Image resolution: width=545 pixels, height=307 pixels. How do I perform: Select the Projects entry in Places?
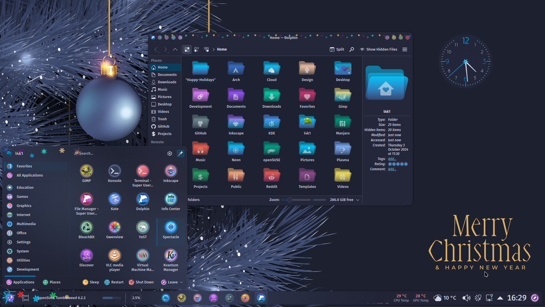tap(165, 134)
